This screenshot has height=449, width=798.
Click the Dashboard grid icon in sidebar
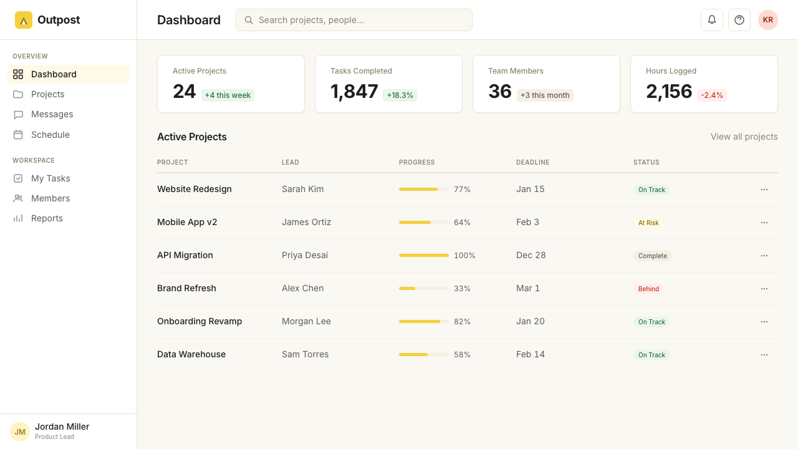tap(18, 74)
